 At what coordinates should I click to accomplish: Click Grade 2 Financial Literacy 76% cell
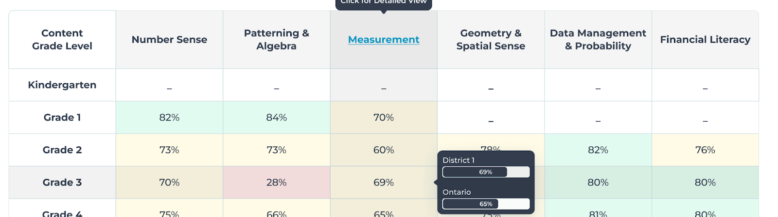[705, 150]
